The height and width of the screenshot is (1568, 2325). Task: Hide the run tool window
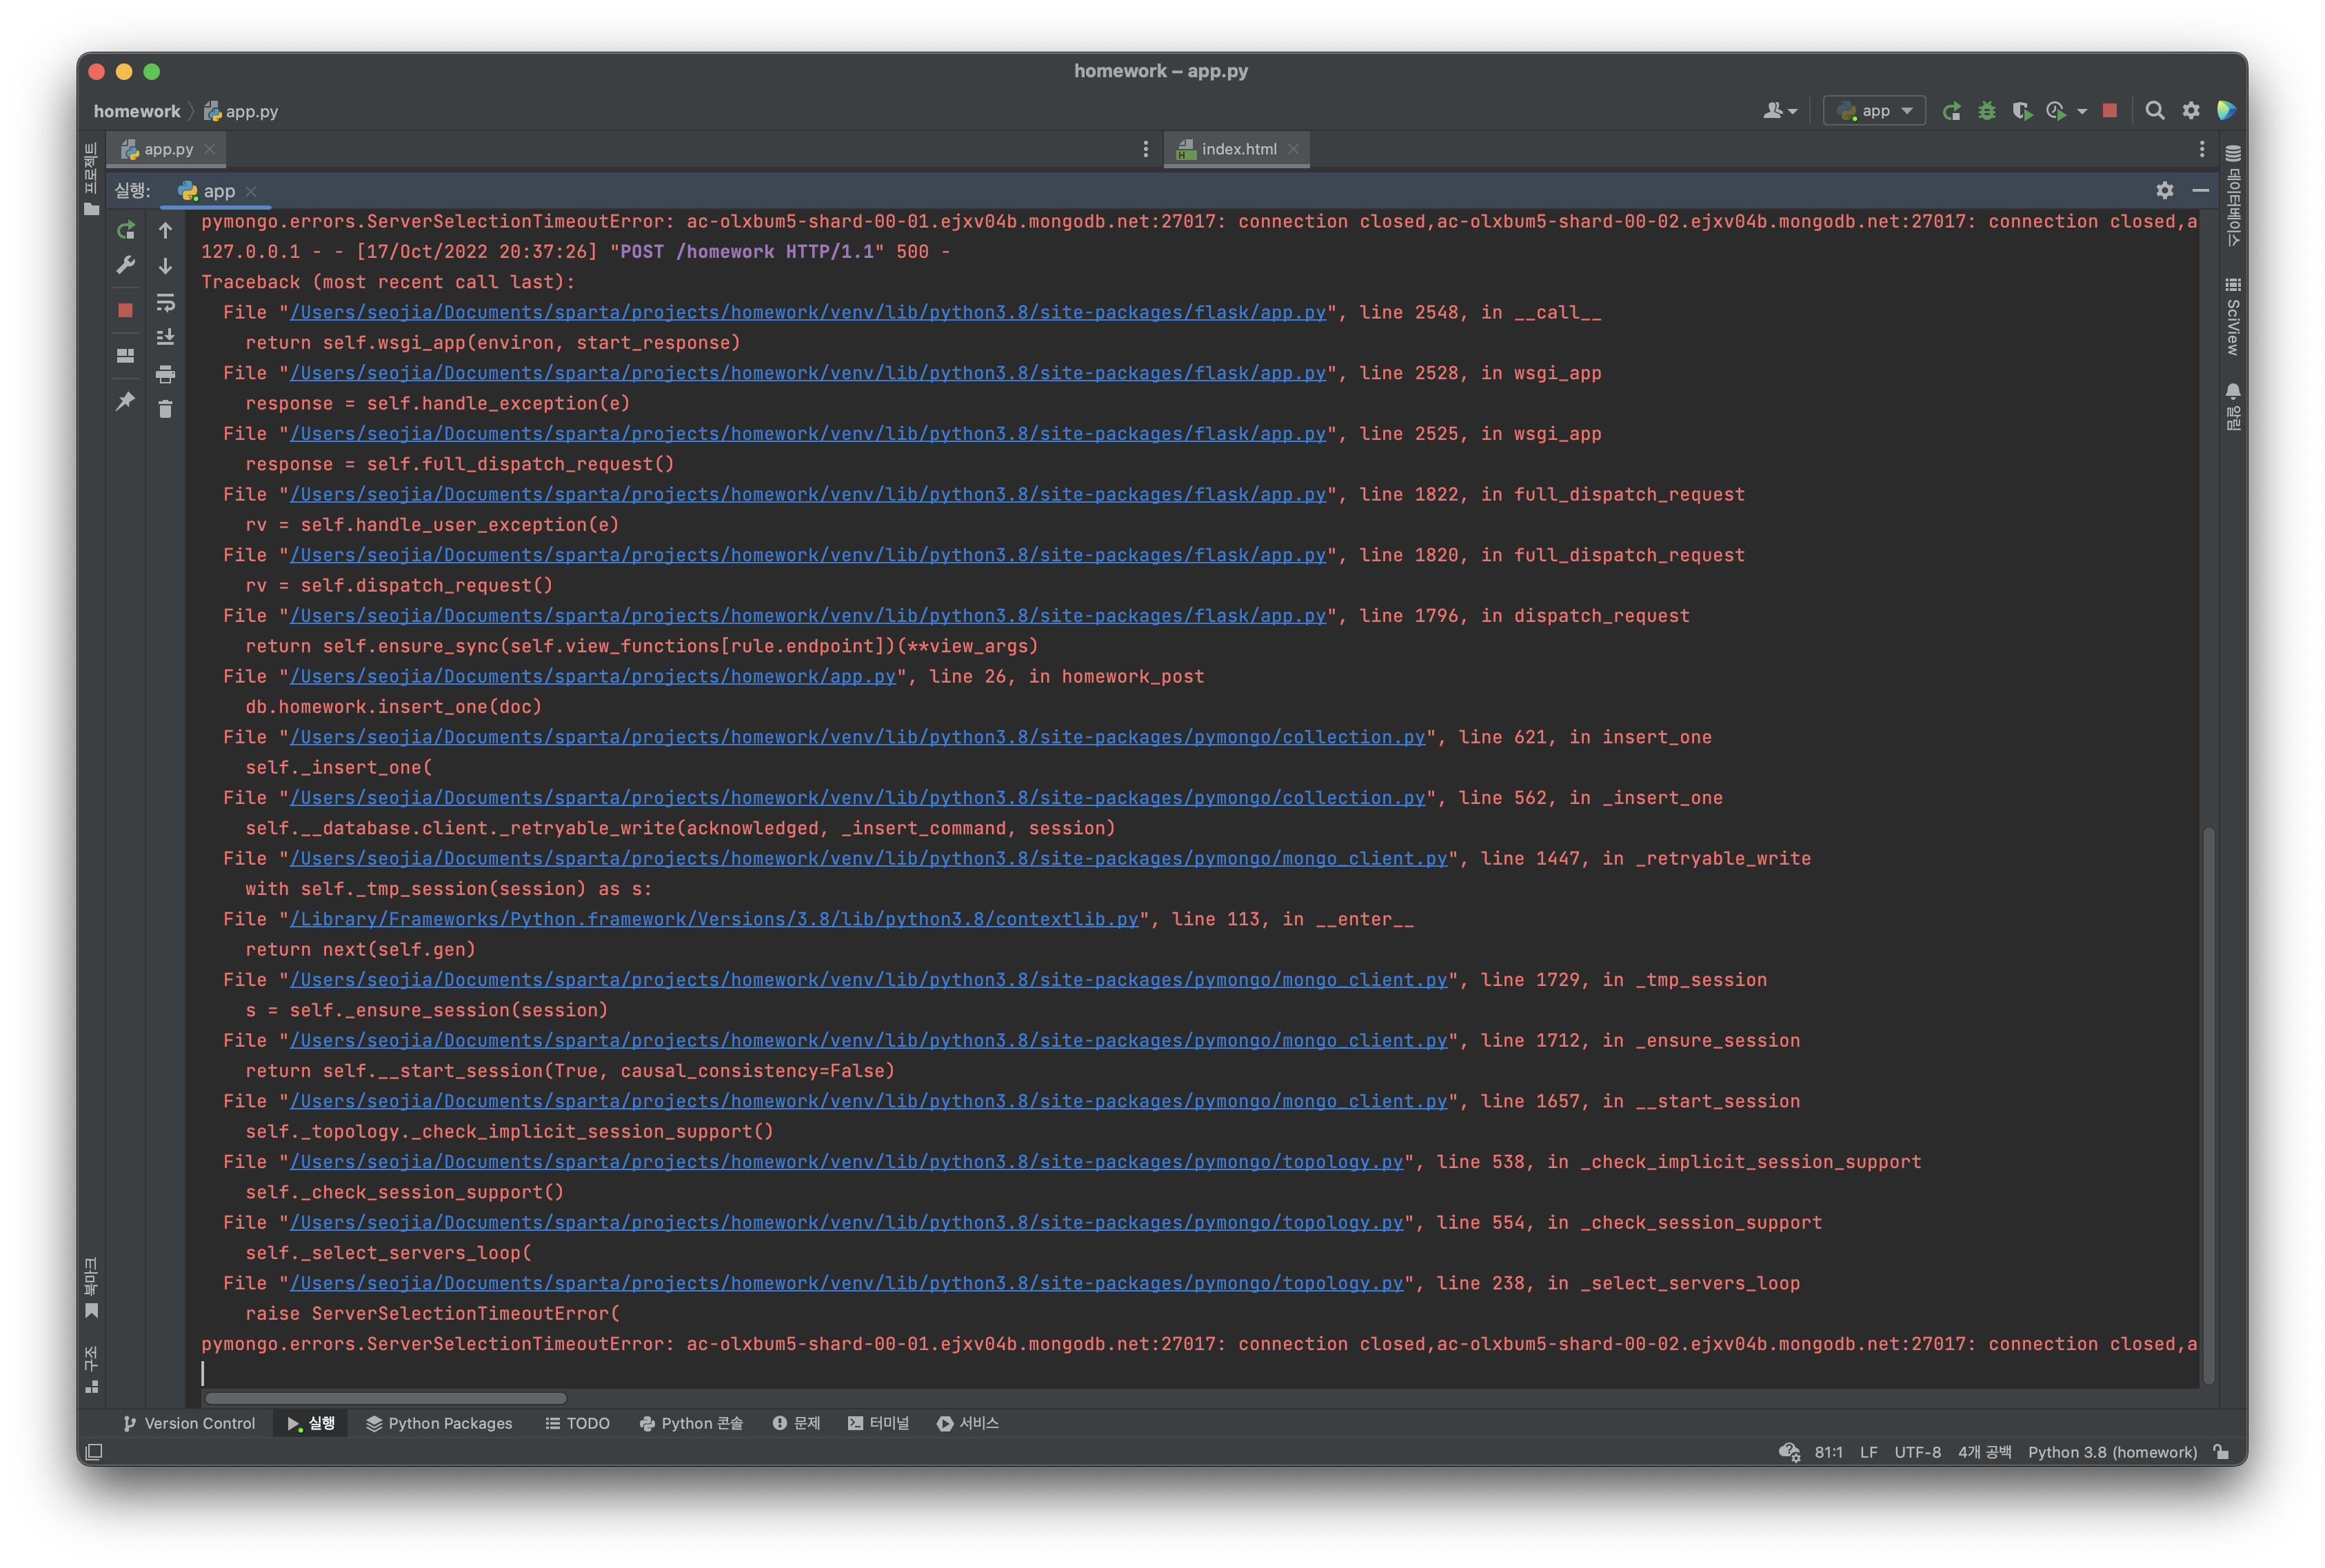click(2200, 190)
